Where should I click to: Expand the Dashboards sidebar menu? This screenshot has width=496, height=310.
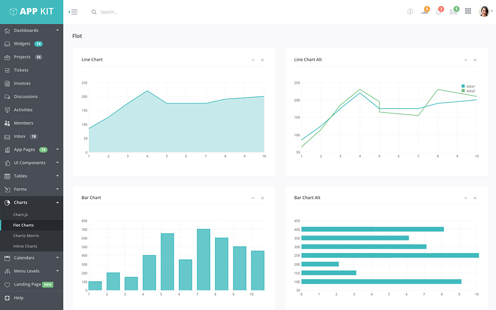32,31
